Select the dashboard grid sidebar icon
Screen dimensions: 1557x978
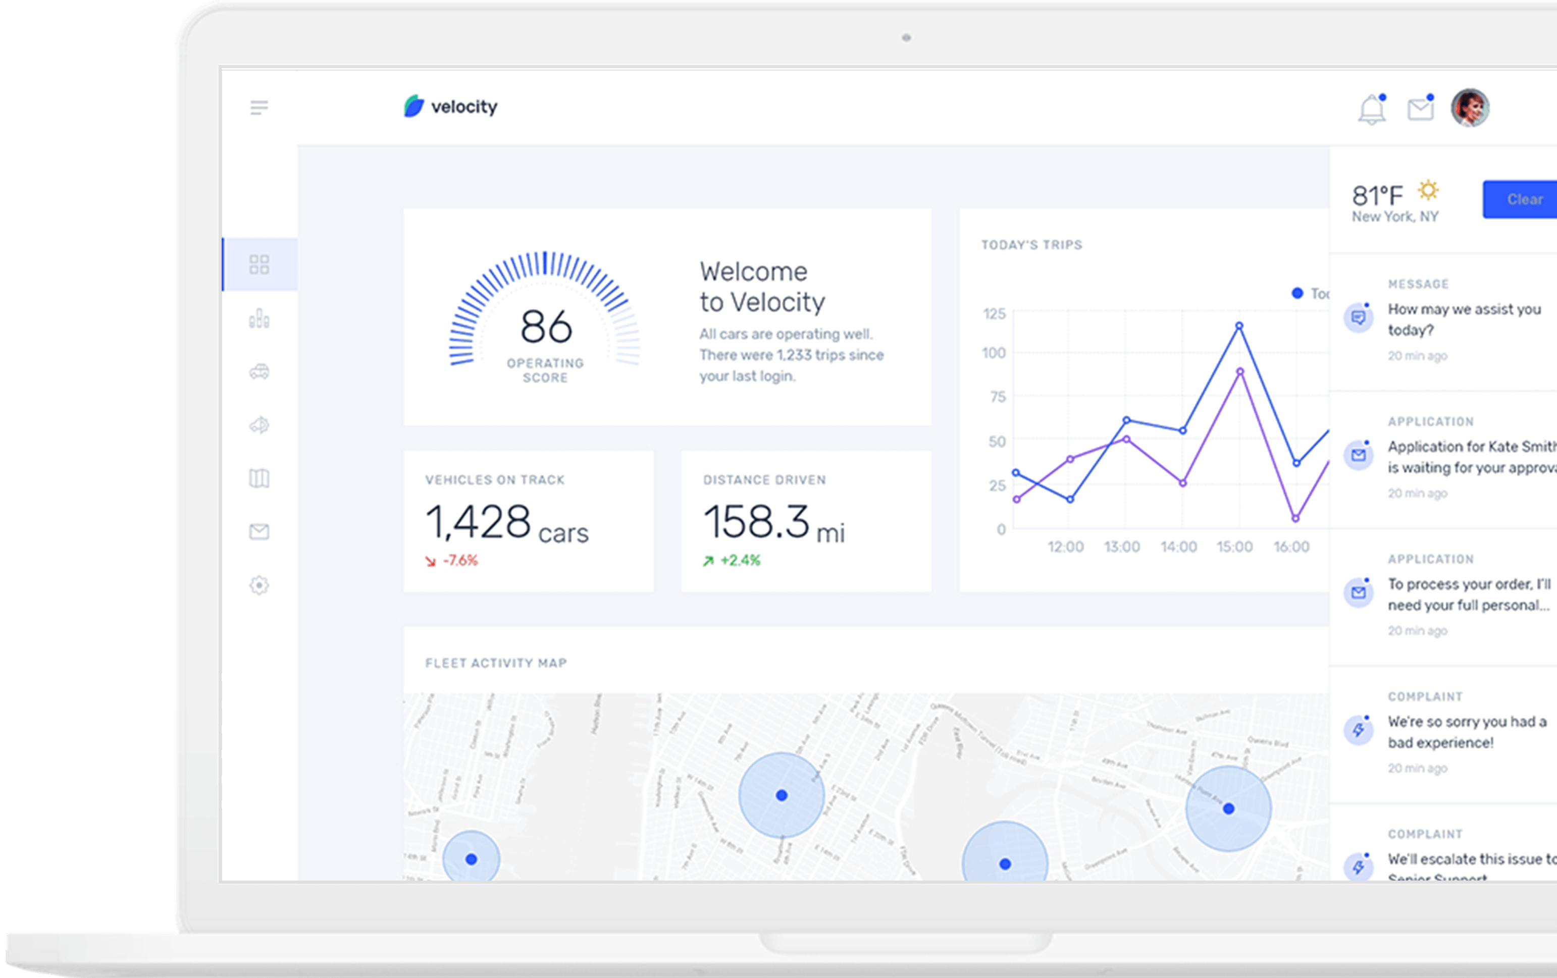click(259, 264)
